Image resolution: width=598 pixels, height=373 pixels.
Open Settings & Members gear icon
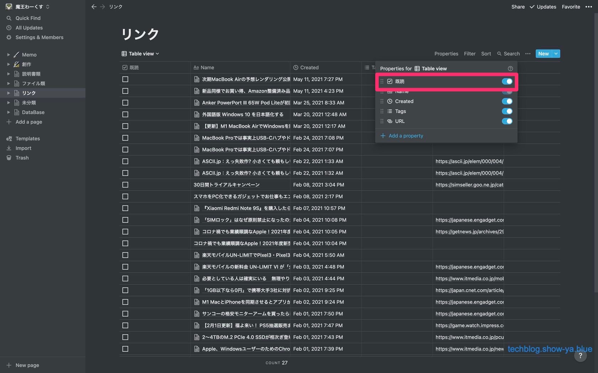click(9, 37)
